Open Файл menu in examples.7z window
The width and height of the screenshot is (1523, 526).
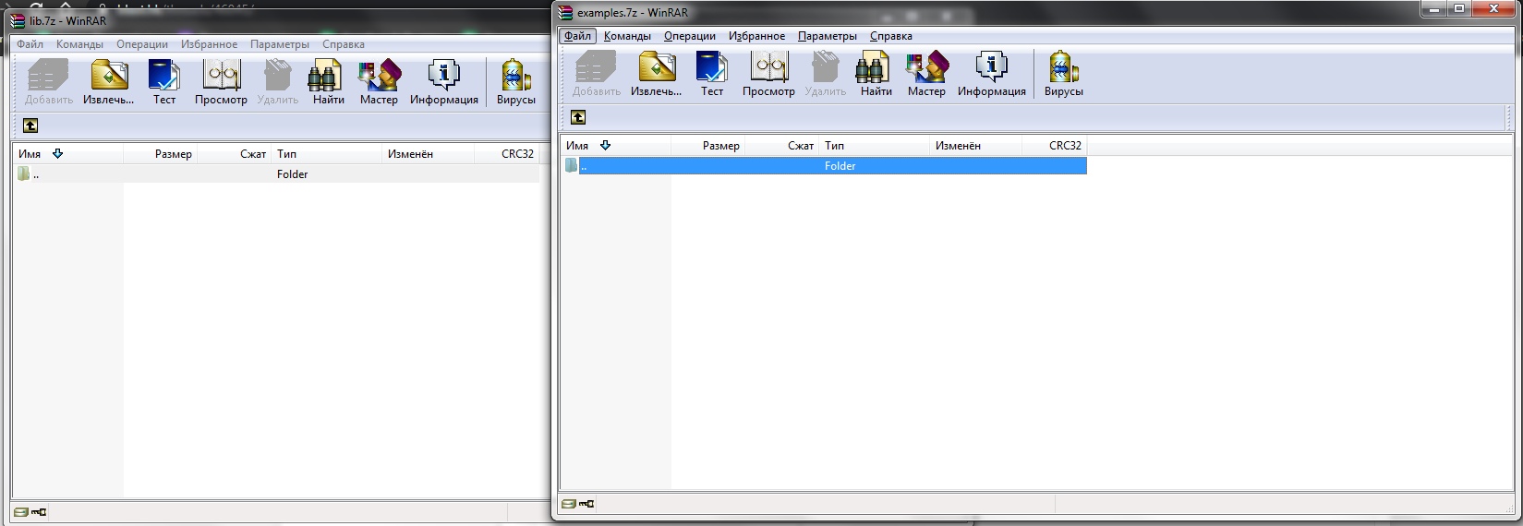(577, 36)
